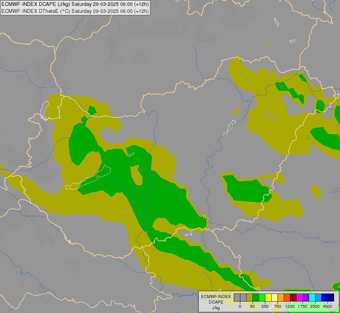
Task: Click the legend value label 250
Action: pos(265,306)
